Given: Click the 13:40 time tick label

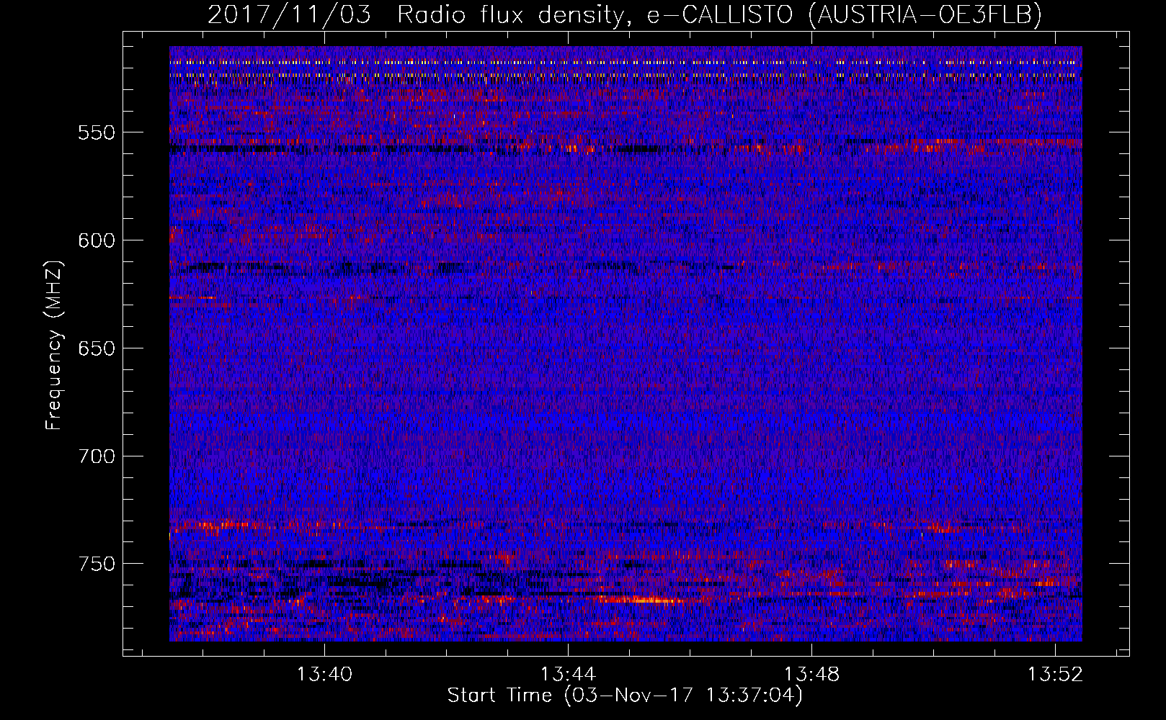Looking at the screenshot, I should coord(324,675).
